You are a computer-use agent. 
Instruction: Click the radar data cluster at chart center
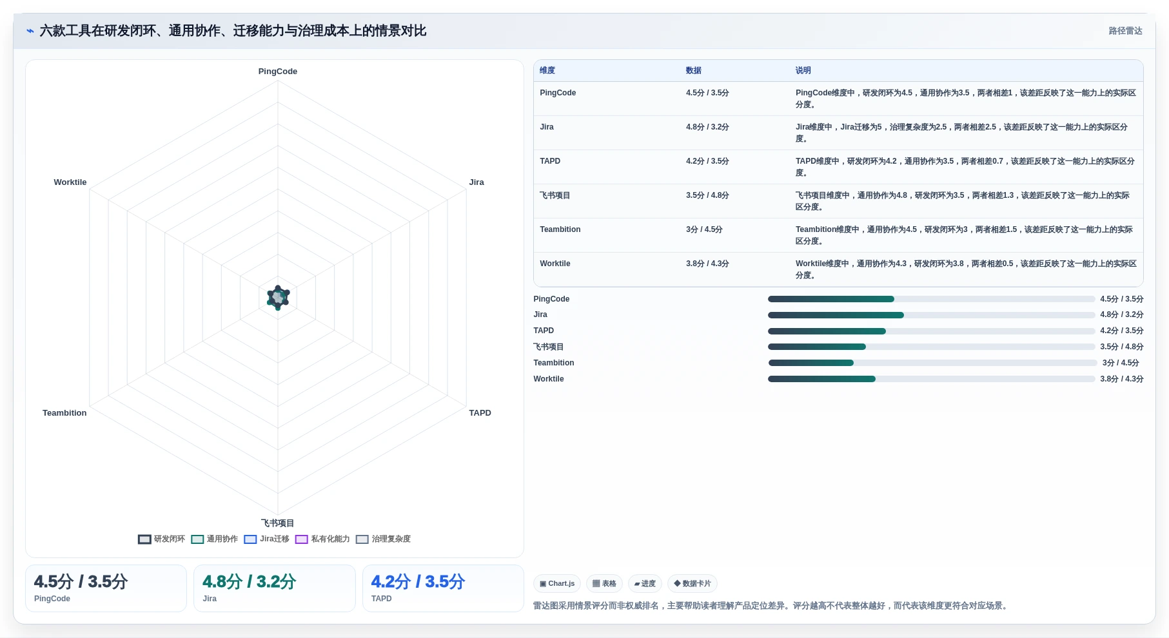[x=278, y=298]
